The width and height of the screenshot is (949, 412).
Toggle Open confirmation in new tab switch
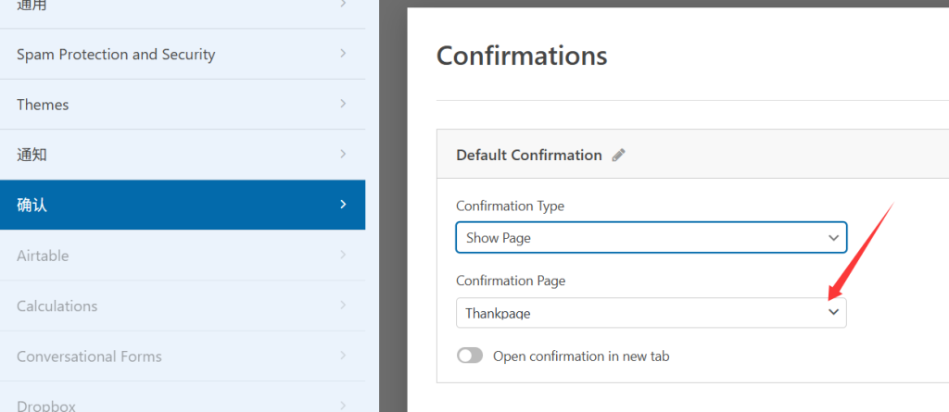pos(470,356)
